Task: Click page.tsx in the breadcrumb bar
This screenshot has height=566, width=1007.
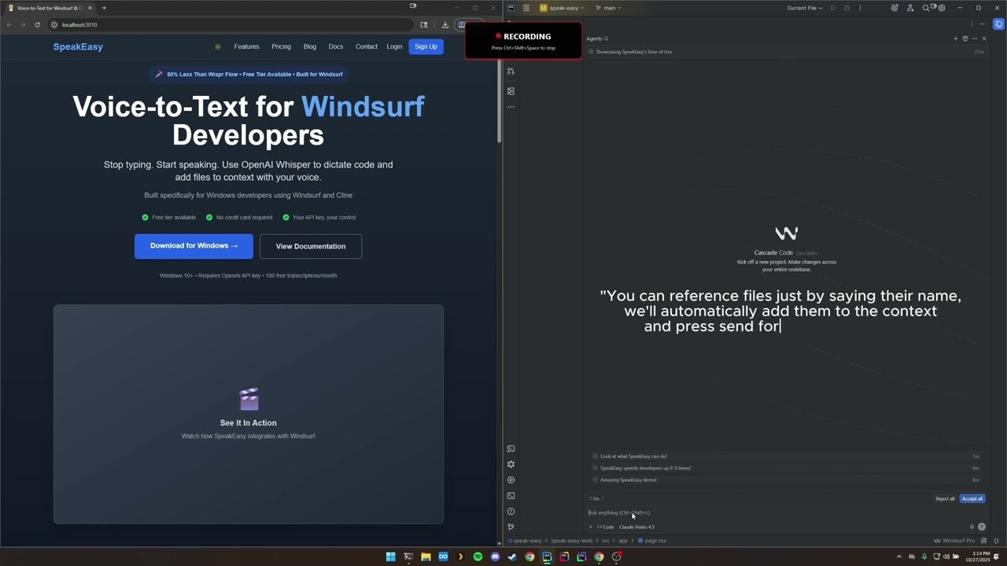Action: 652,541
